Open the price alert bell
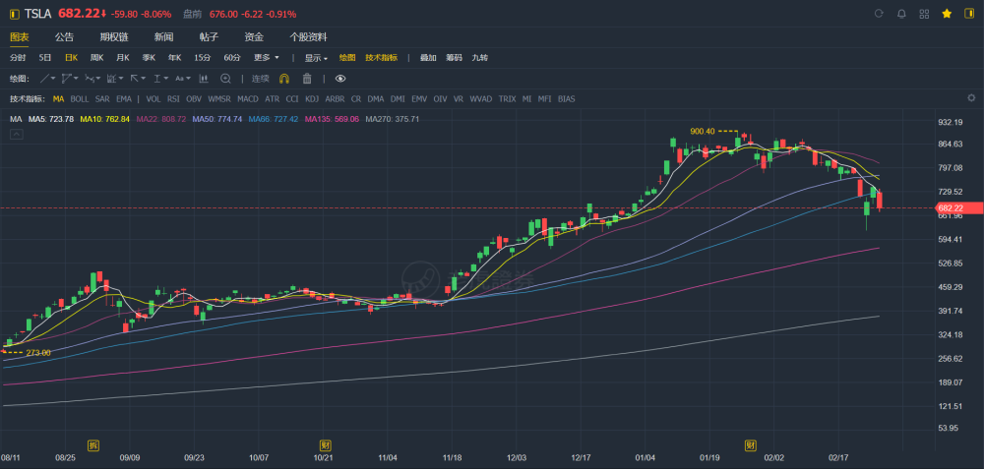Screen dimensions: 984x469 point(901,14)
